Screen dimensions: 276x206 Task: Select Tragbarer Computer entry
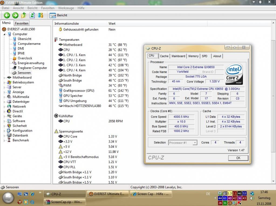(x=32, y=68)
